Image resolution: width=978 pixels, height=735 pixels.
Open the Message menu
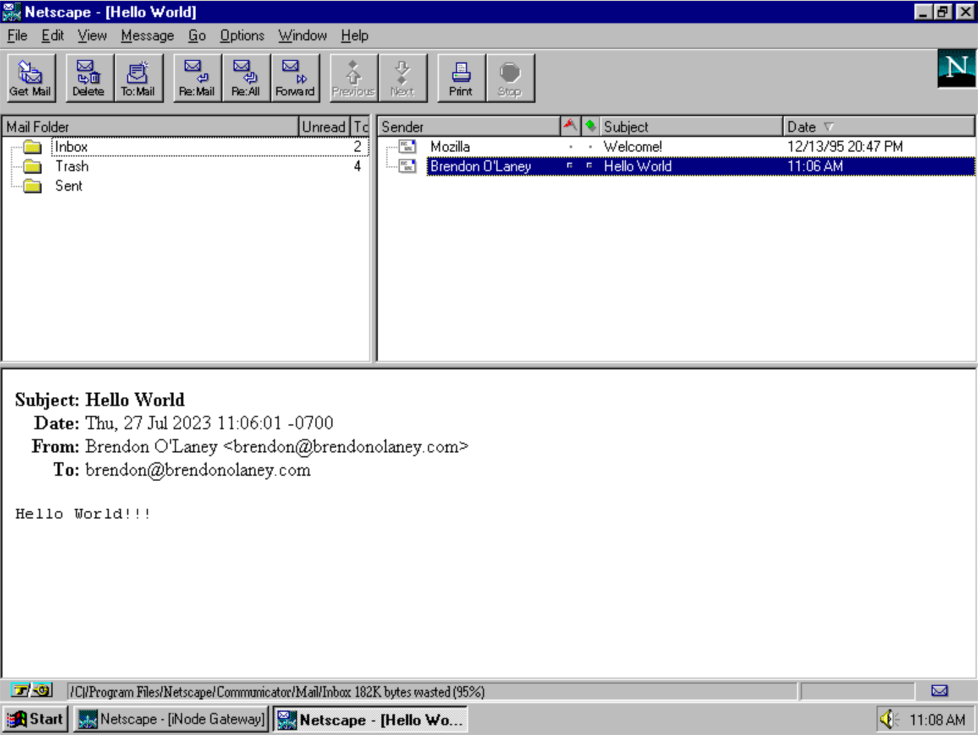coord(147,35)
